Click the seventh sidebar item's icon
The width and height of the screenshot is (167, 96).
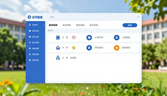(30, 60)
